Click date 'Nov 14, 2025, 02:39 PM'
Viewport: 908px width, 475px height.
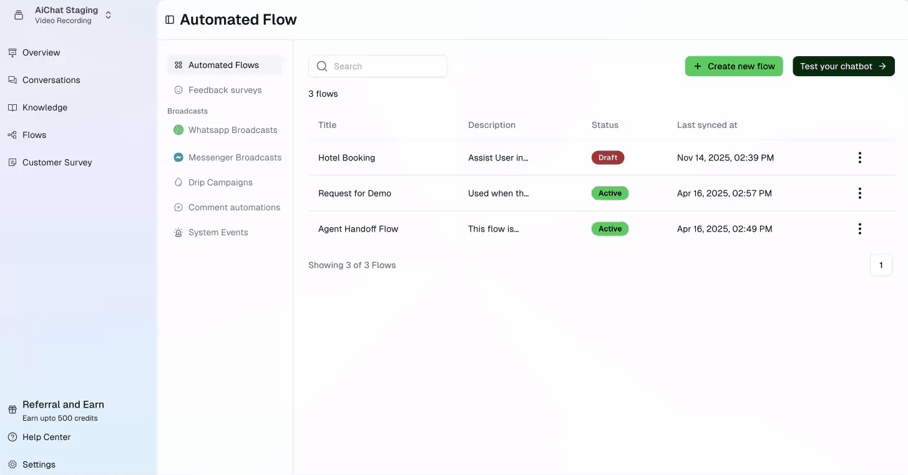tap(725, 158)
